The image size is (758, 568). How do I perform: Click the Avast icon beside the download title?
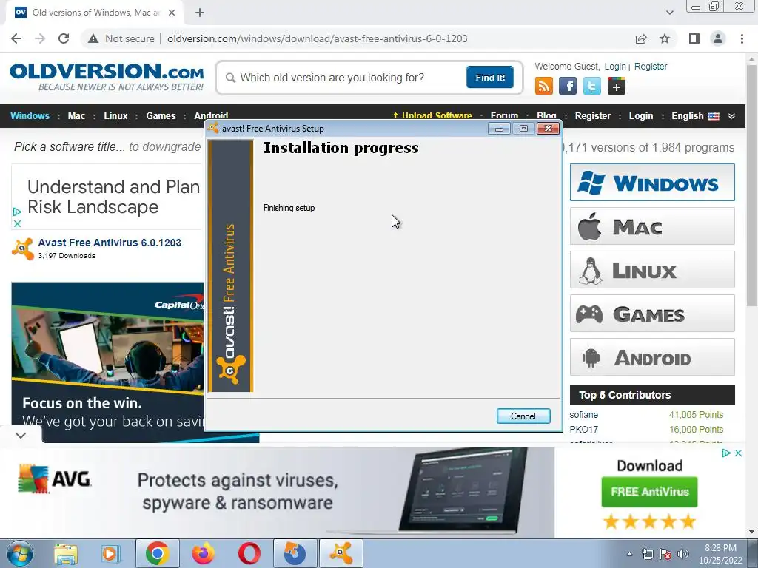tap(23, 248)
